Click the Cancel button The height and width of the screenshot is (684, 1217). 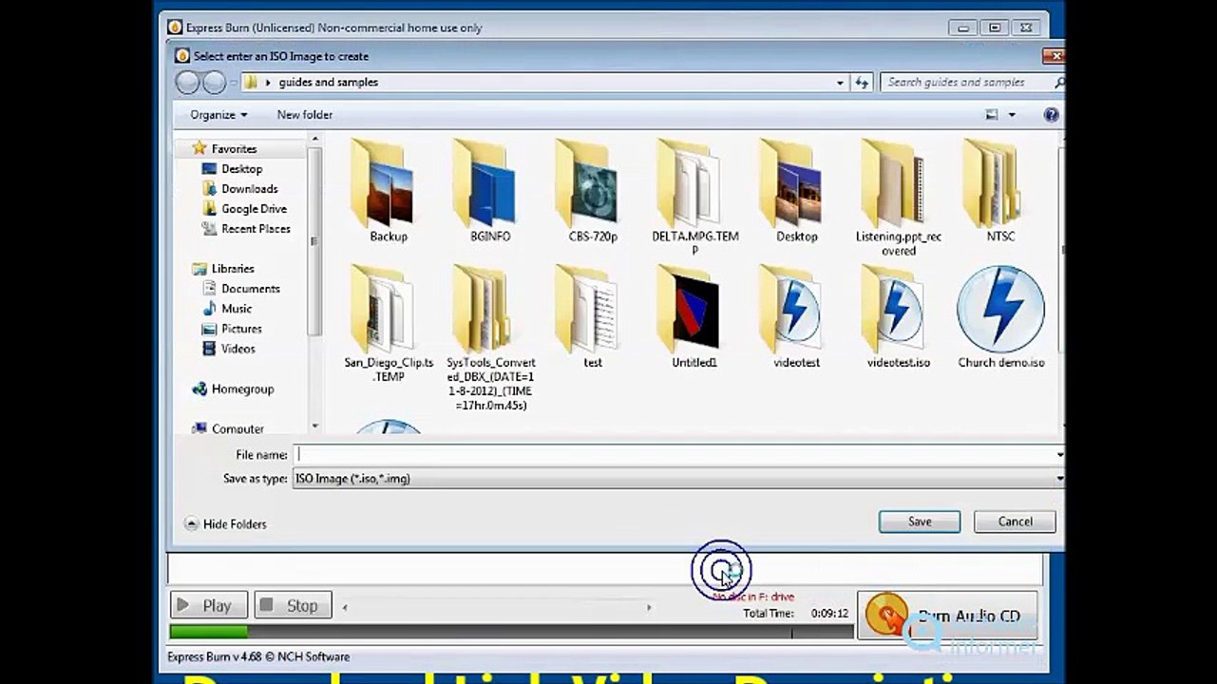pyautogui.click(x=1015, y=522)
